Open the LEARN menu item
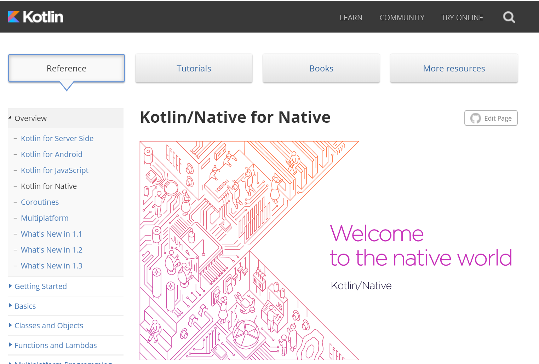 [x=351, y=17]
